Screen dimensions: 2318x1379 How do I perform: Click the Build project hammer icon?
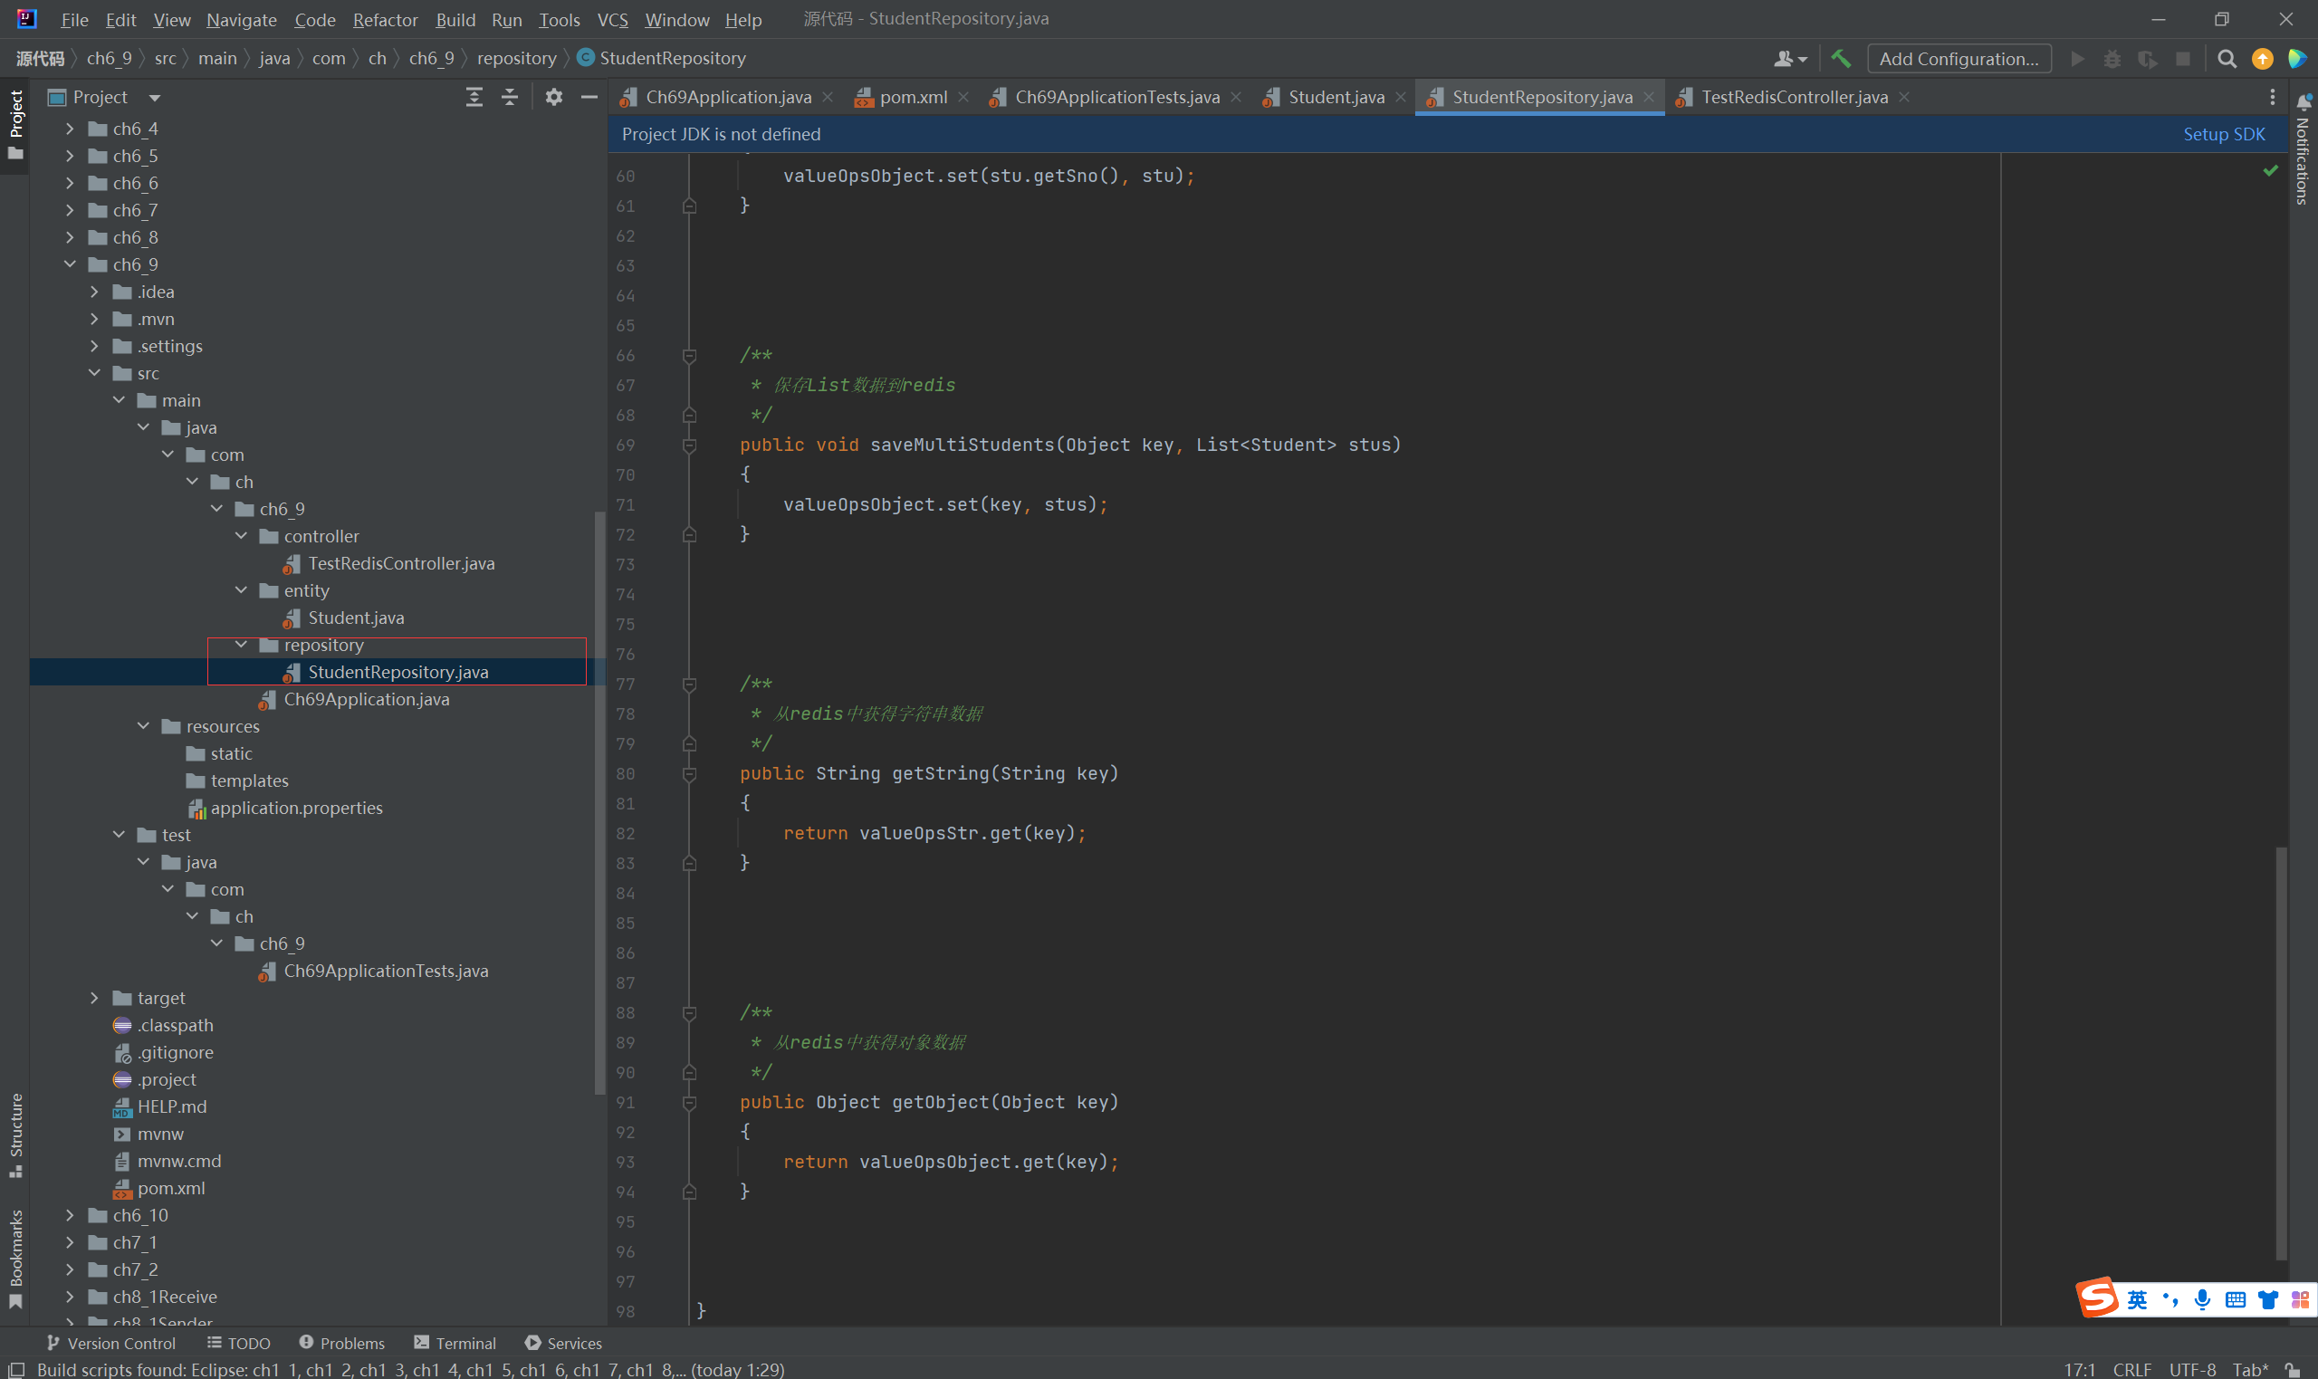click(x=1841, y=59)
